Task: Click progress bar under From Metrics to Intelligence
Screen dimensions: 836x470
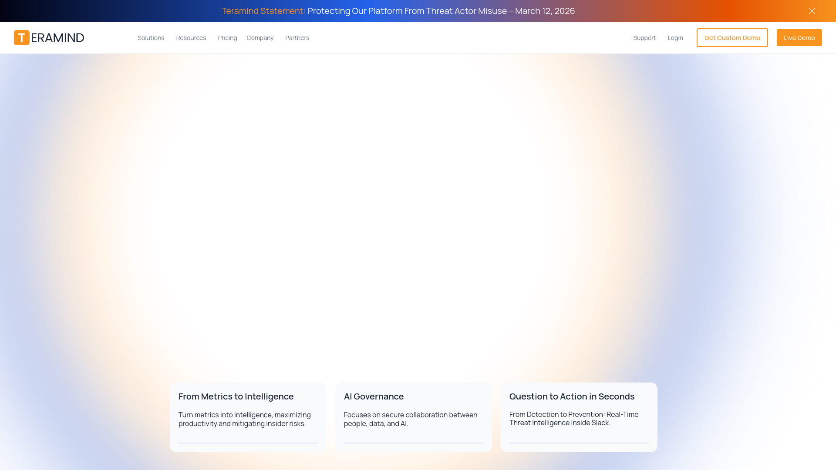Action: [x=248, y=443]
